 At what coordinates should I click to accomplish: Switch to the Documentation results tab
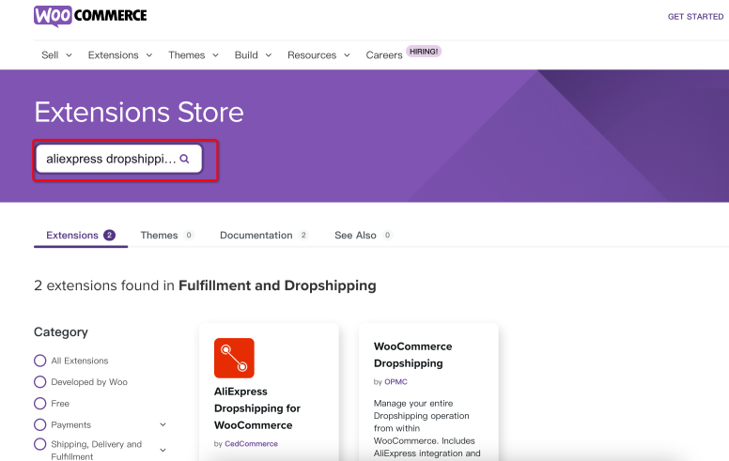point(264,235)
